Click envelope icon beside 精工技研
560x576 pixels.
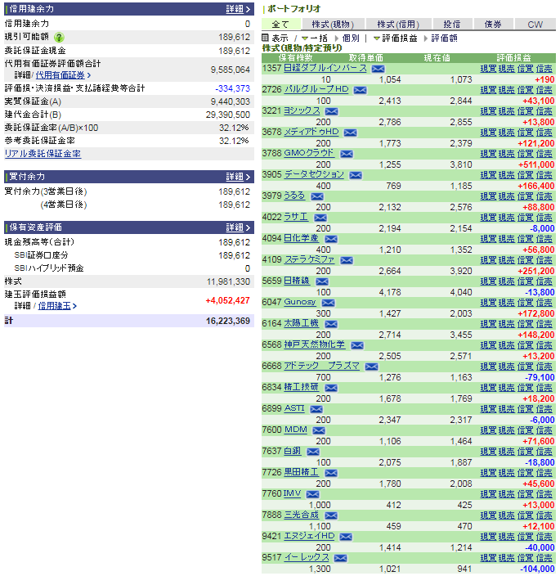click(x=331, y=389)
